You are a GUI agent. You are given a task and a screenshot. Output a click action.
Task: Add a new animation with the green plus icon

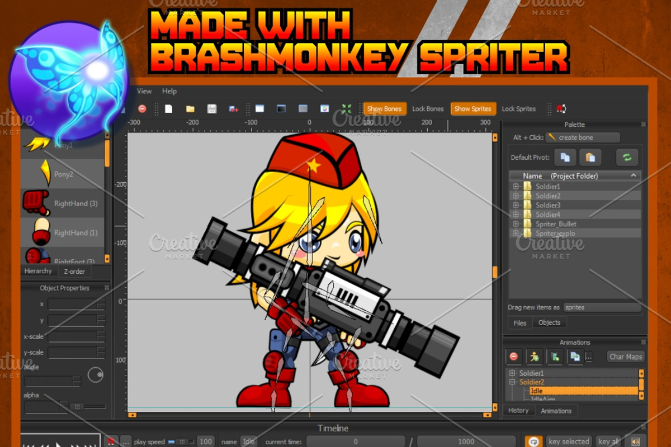point(555,356)
